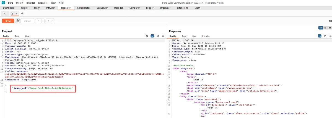Image resolution: width=332 pixels, height=118 pixels.
Task: Open the Burp menu
Action: click(11, 2)
